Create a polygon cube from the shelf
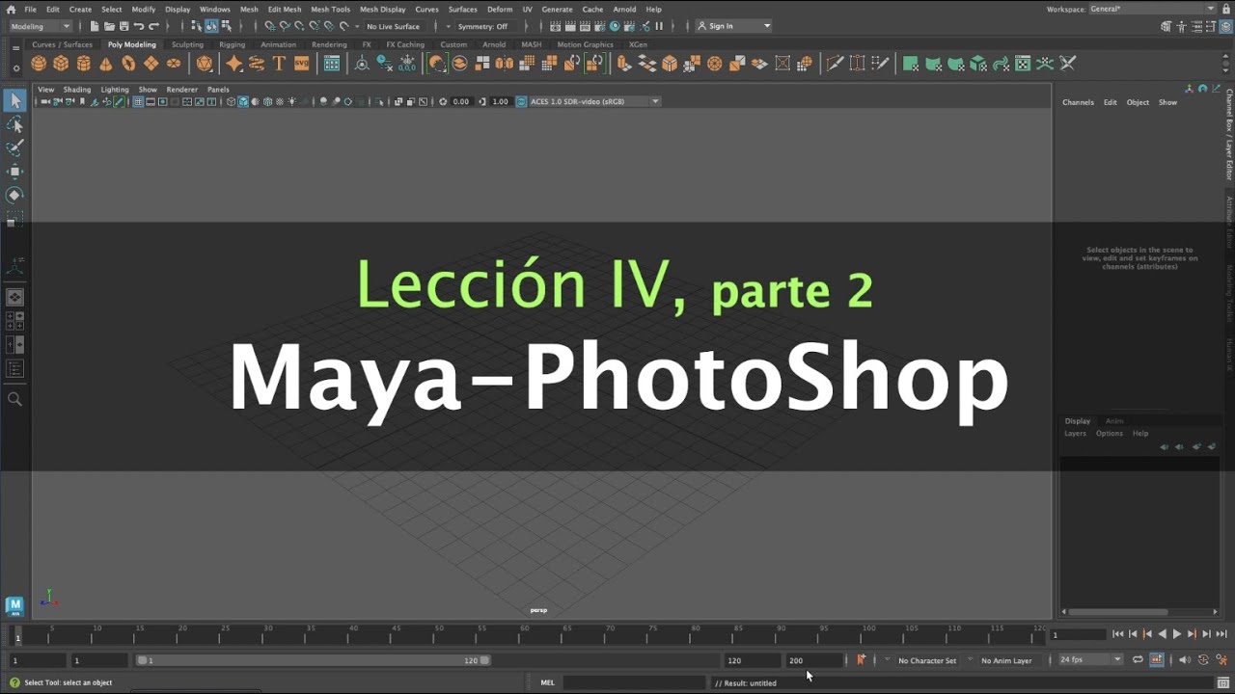Viewport: 1235px width, 694px height. click(61, 64)
